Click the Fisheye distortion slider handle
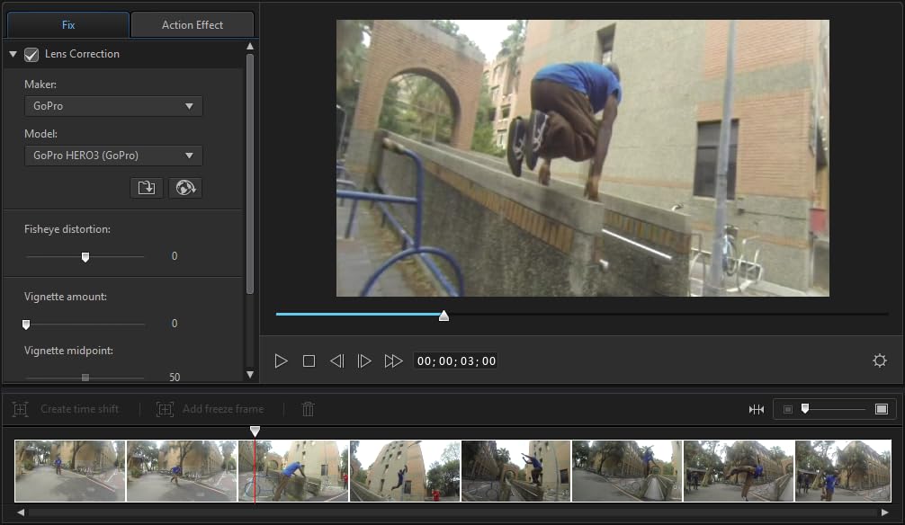 point(85,257)
